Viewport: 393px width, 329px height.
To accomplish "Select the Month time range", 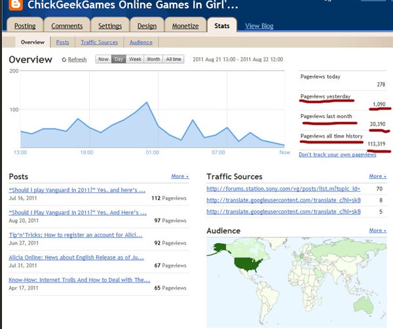I will pos(153,59).
